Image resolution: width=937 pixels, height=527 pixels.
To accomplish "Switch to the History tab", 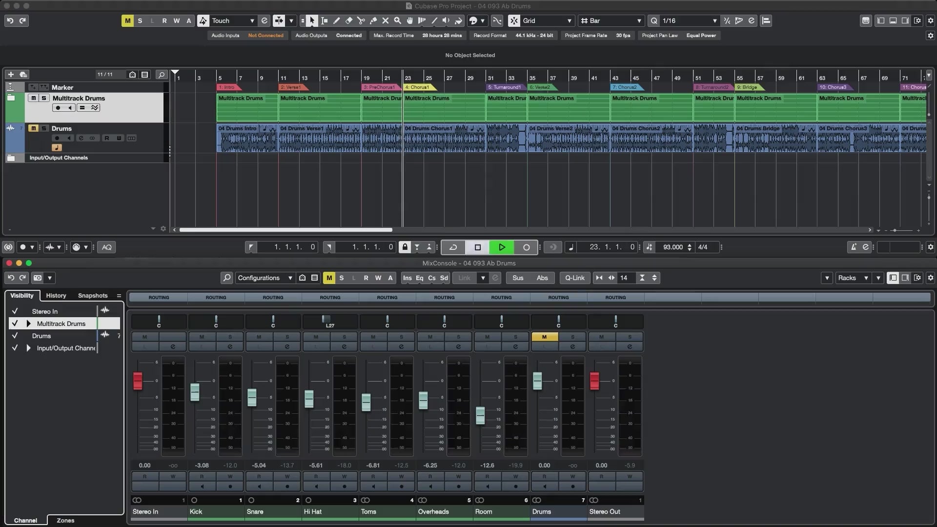I will pos(56,296).
